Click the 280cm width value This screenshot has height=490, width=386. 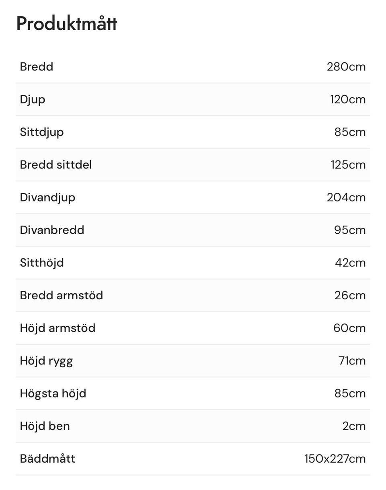coord(346,67)
